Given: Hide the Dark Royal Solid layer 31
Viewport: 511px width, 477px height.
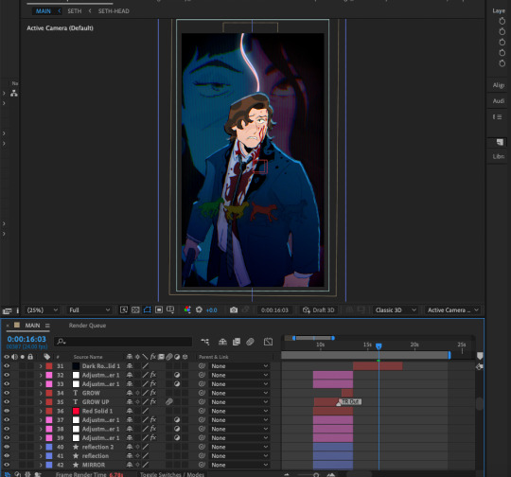Looking at the screenshot, I should pos(7,366).
